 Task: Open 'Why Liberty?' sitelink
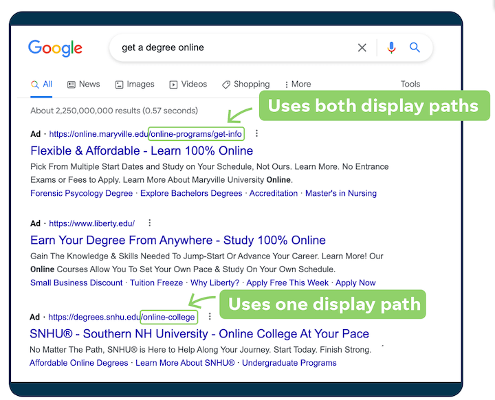click(x=214, y=282)
